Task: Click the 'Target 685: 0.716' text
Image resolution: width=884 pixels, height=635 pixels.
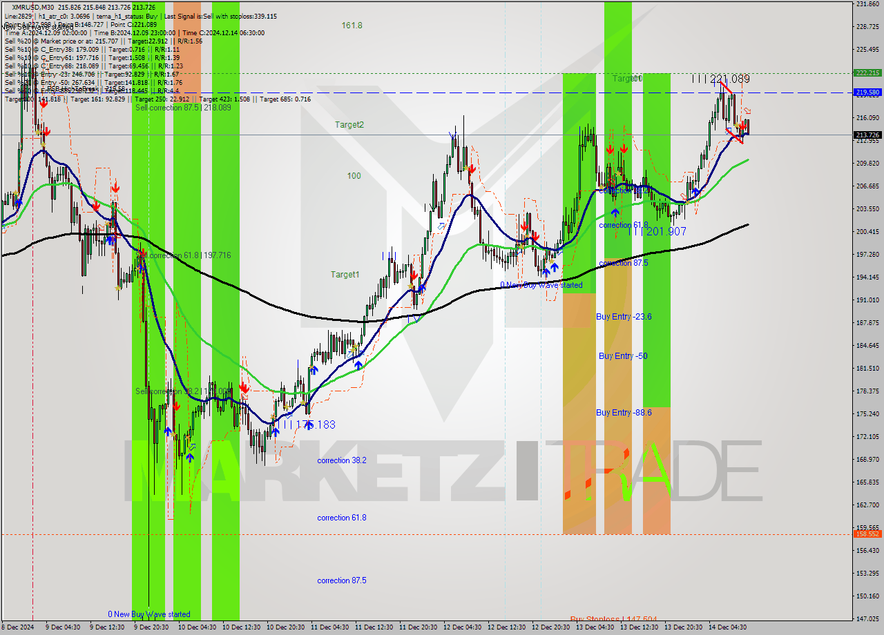Action: pyautogui.click(x=284, y=99)
